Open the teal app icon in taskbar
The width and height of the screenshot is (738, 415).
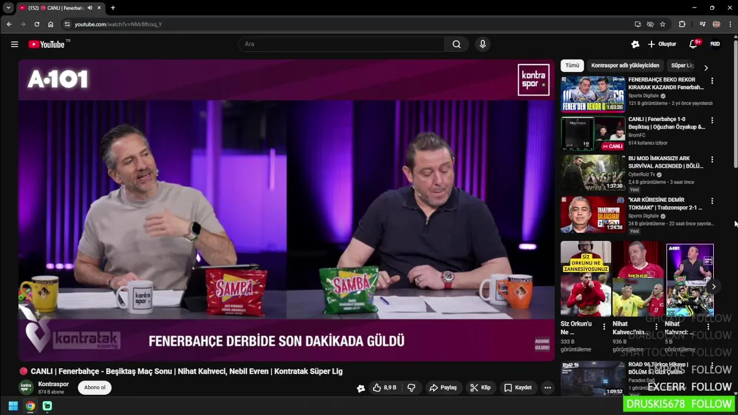(x=47, y=406)
